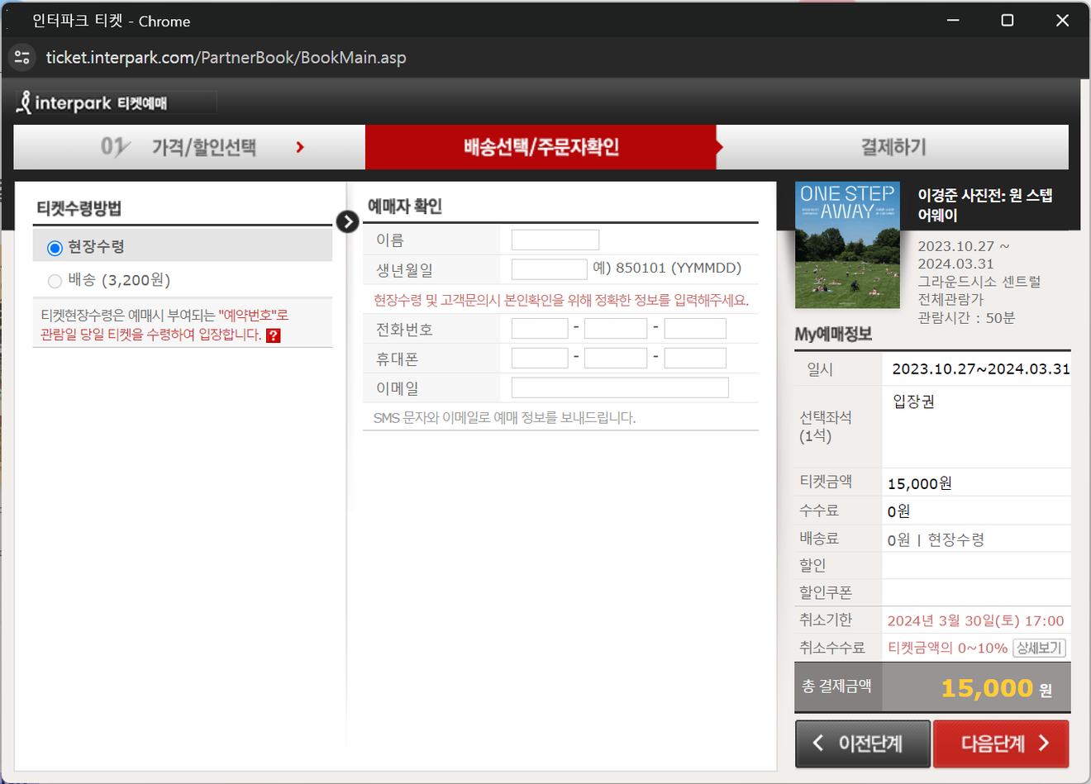This screenshot has width=1091, height=784.
Task: Click the 15,000원 ticket price value
Action: point(919,483)
